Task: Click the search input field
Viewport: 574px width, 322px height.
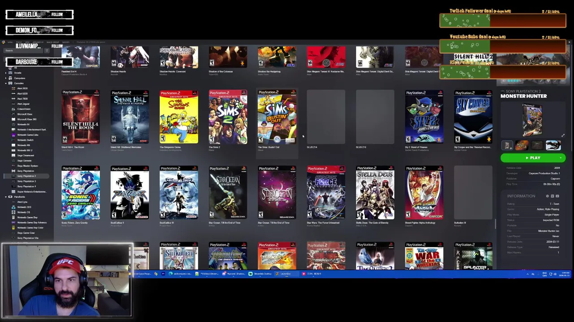Action: 23,51
